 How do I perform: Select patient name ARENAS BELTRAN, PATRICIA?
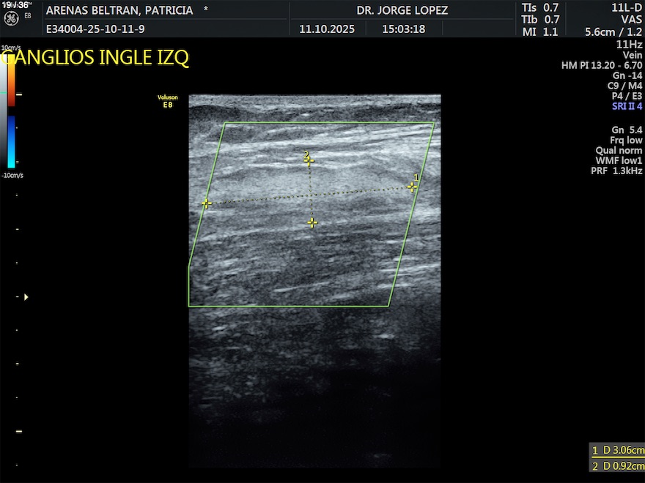pos(119,10)
